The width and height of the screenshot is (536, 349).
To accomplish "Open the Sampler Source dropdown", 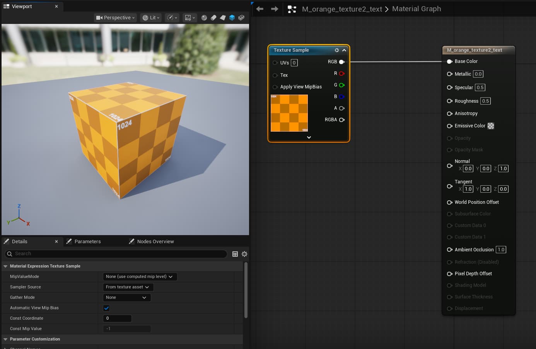I will pyautogui.click(x=128, y=287).
